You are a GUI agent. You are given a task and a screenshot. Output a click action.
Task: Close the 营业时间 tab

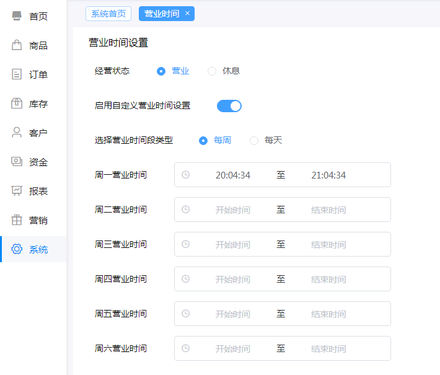pos(188,13)
